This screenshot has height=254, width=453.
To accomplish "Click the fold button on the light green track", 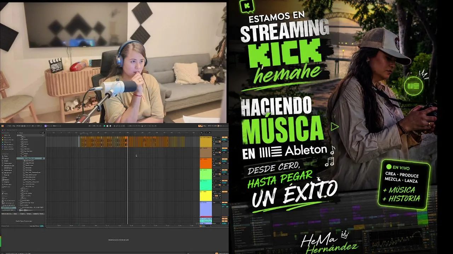I will pos(201,170).
